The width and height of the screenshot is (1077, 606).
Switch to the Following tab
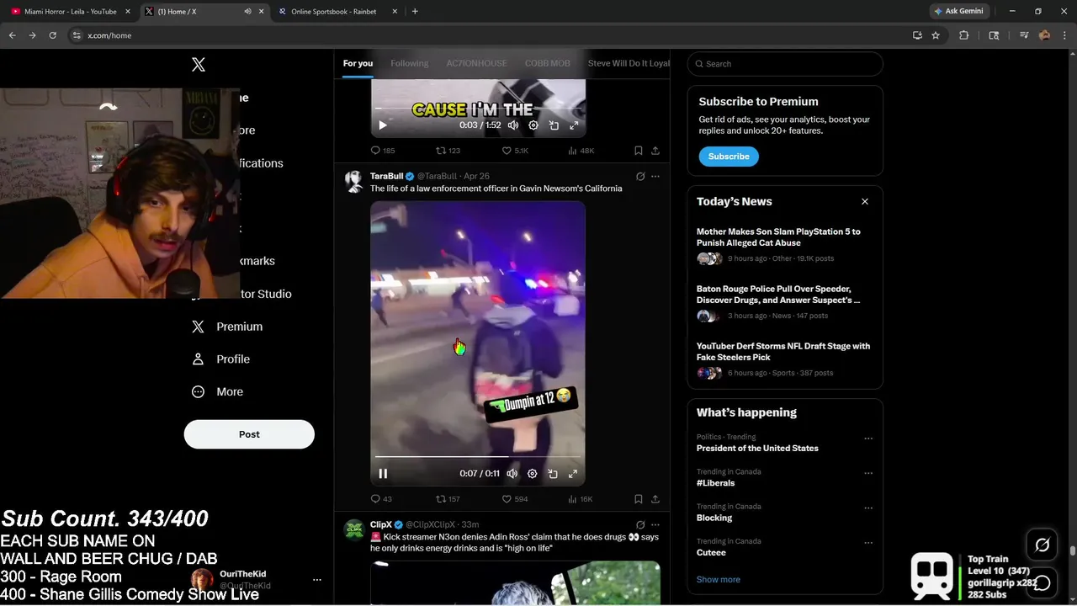click(x=409, y=63)
